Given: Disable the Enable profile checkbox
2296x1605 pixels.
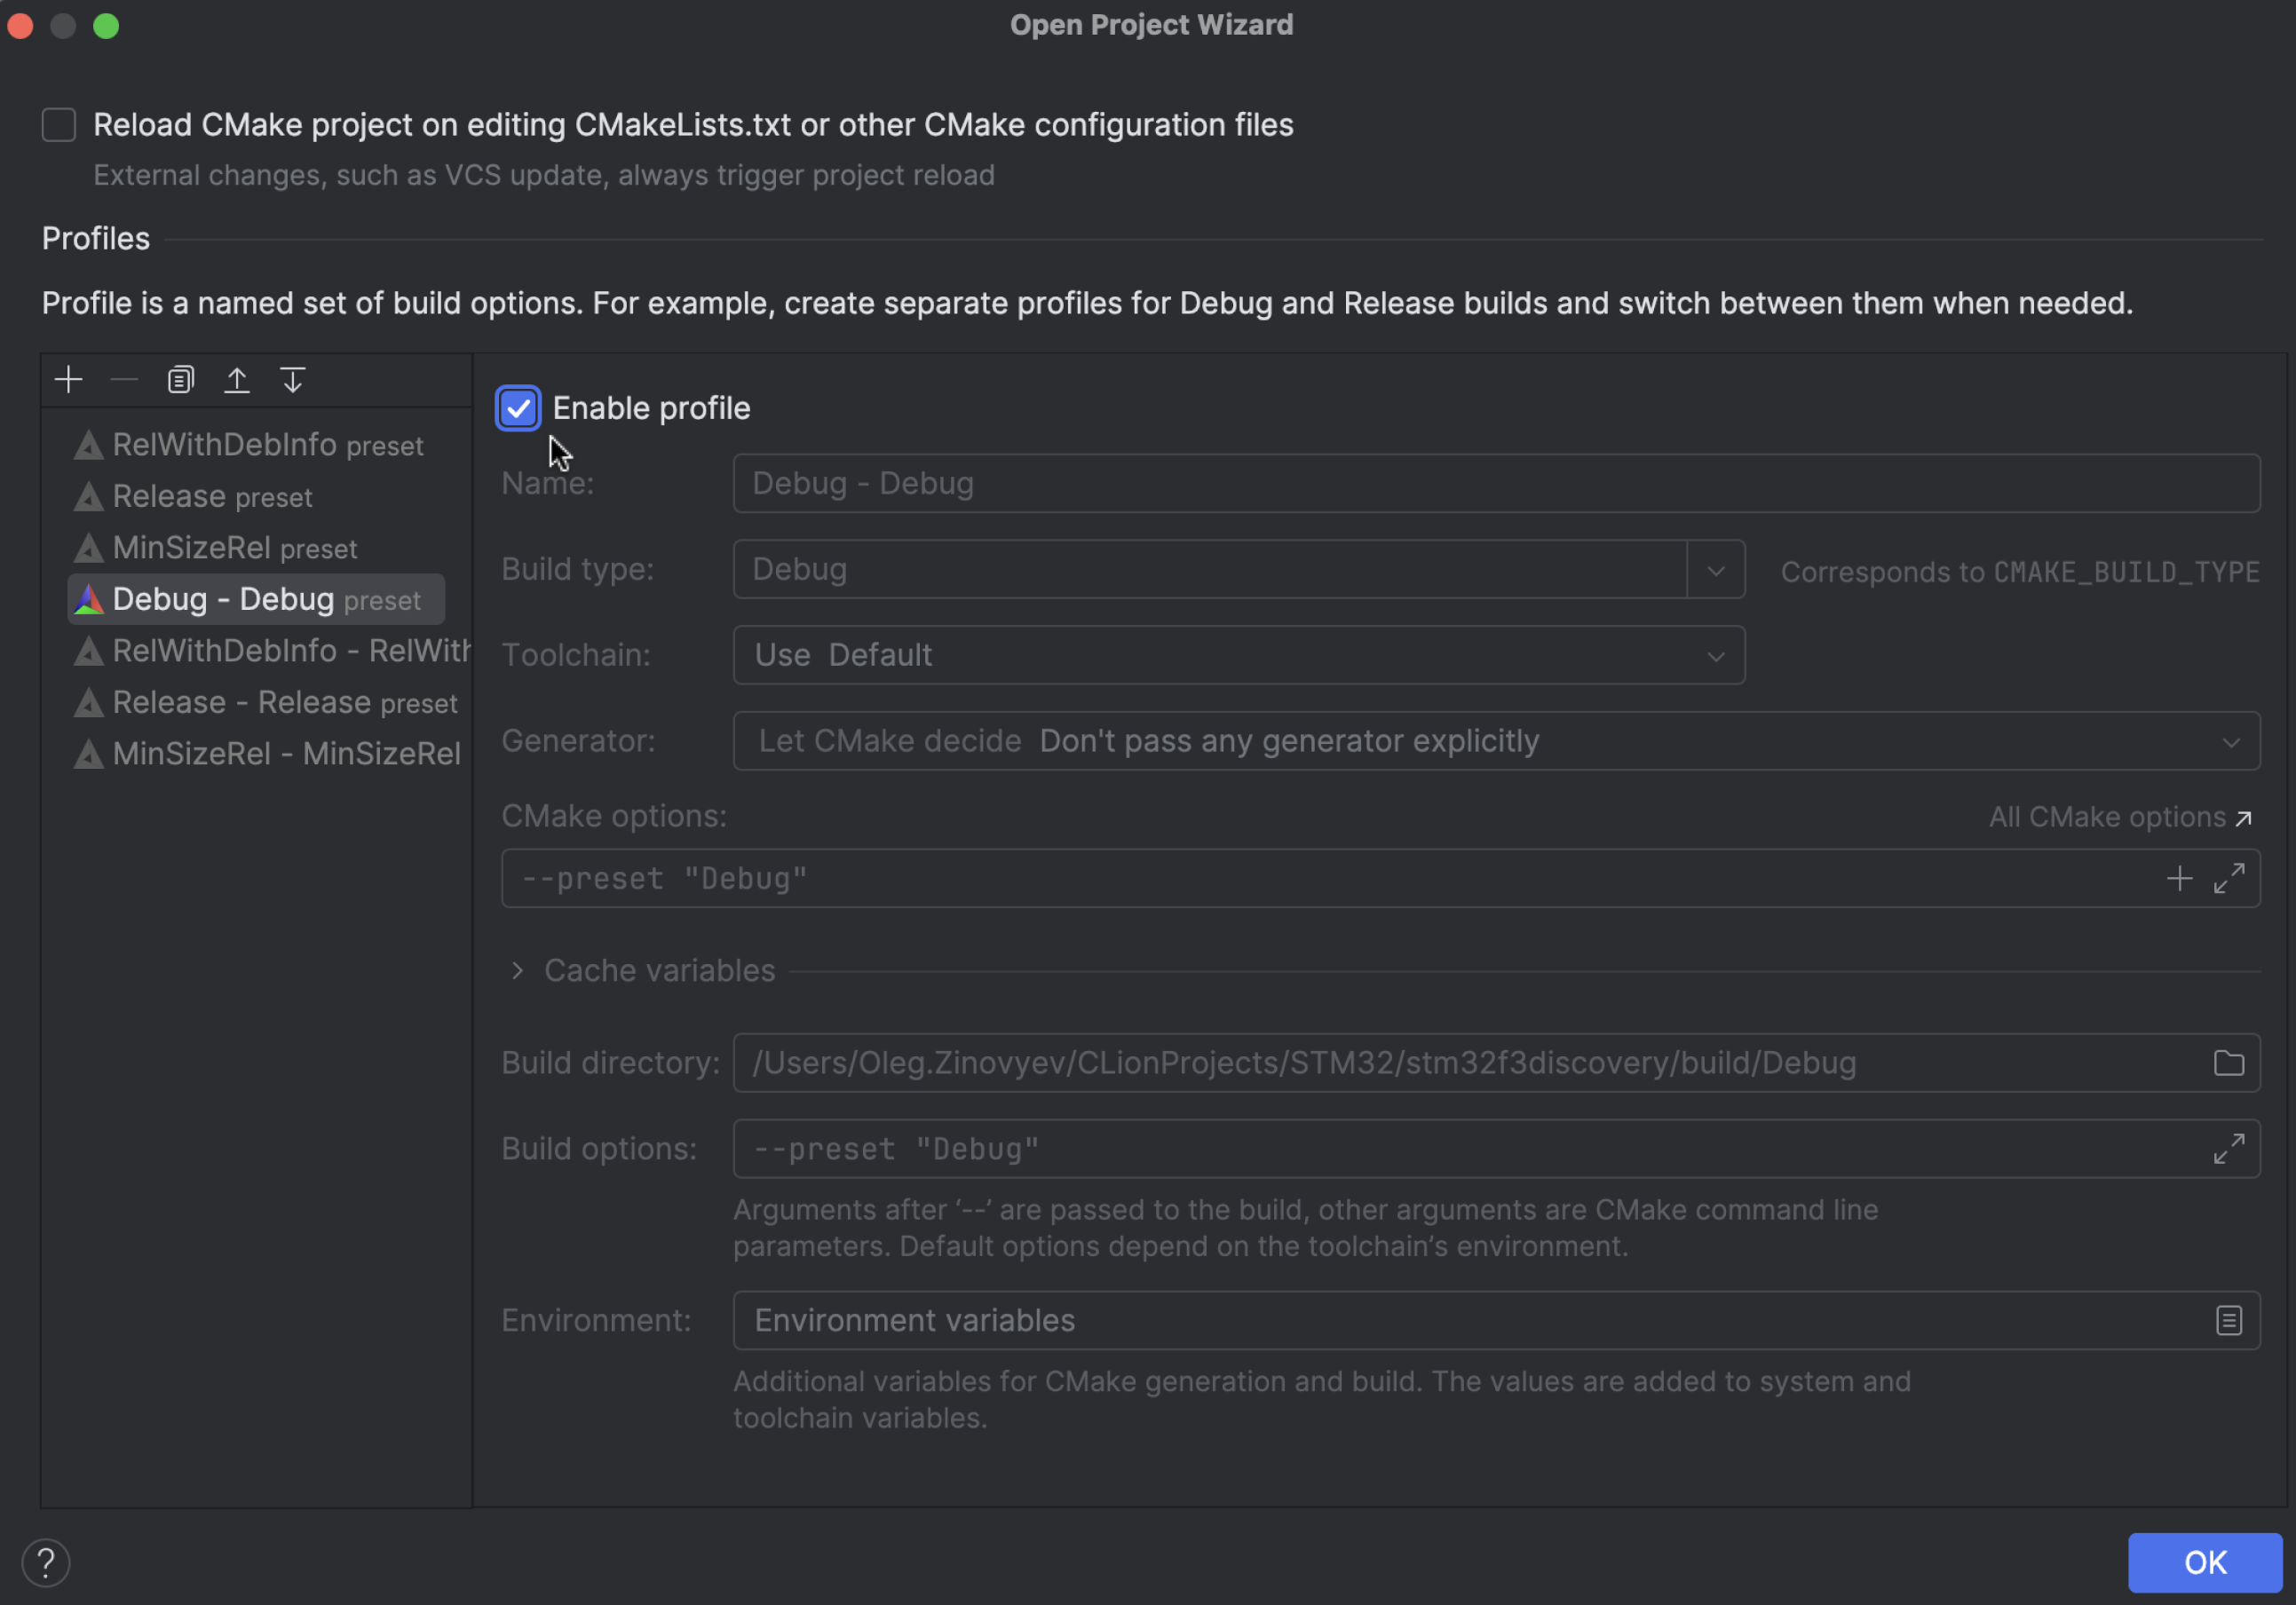Looking at the screenshot, I should (517, 408).
